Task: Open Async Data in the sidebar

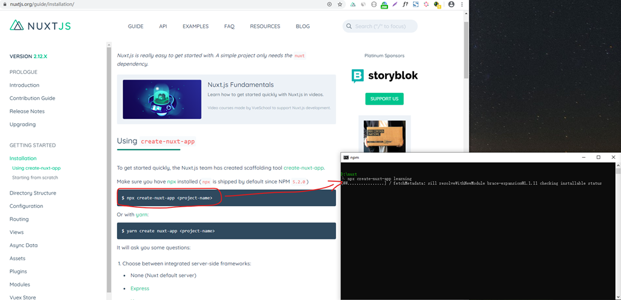Action: (24, 245)
